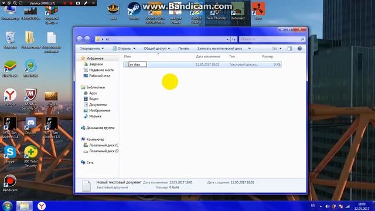Click the EN language indicator in tray

(313, 206)
